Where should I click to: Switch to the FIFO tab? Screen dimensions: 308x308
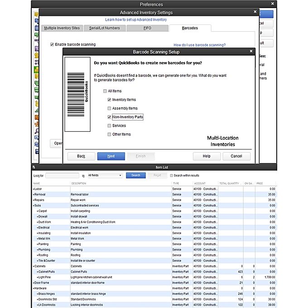(147, 28)
